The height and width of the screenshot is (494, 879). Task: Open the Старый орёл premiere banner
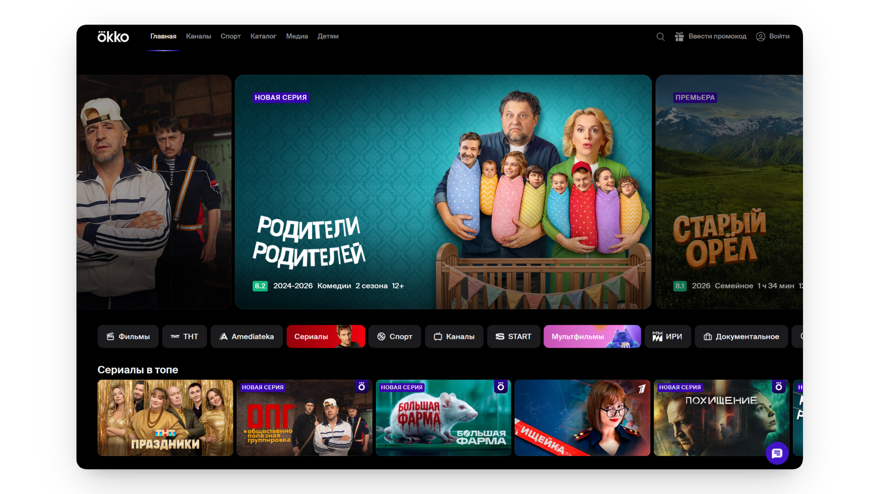(x=729, y=192)
